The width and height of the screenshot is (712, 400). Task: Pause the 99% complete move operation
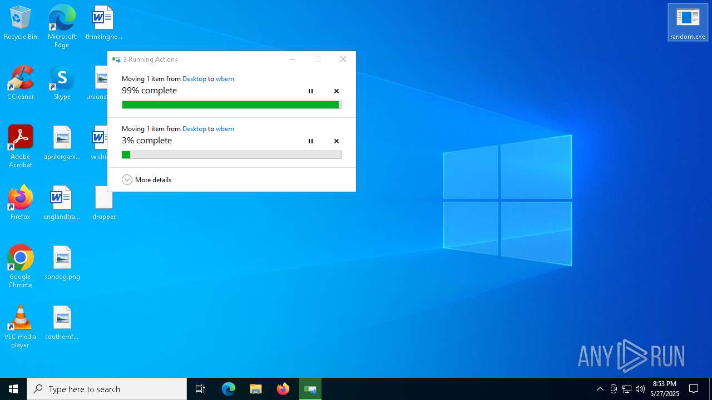[x=310, y=91]
